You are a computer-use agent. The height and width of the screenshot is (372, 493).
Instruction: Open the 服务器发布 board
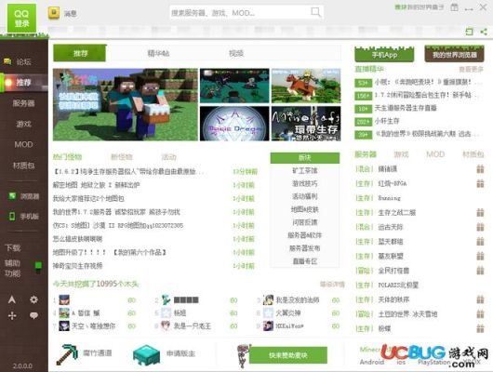click(x=305, y=248)
